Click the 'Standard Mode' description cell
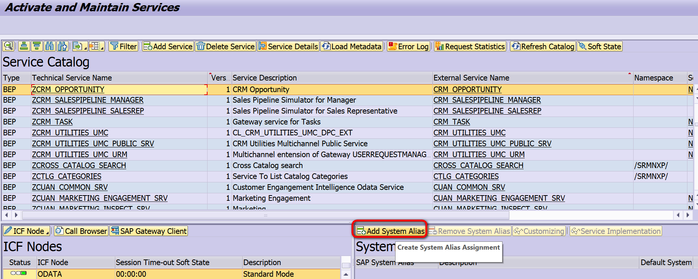 pos(291,274)
